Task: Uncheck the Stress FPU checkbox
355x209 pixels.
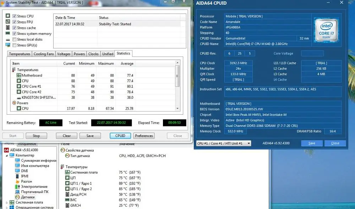Action: pos(15,22)
